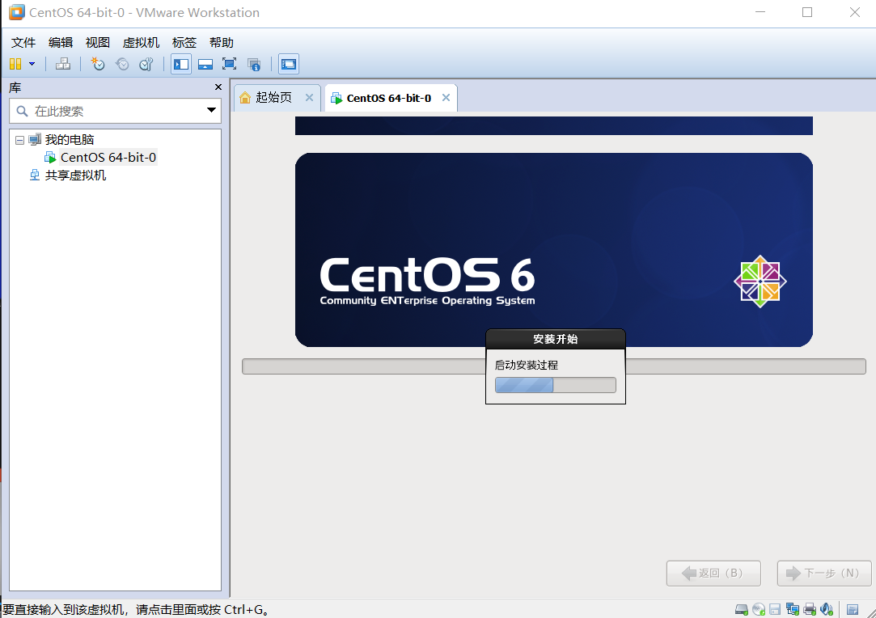Screen dimensions: 876x618
Task: Minimize the VMware Workstation window
Action: point(760,12)
